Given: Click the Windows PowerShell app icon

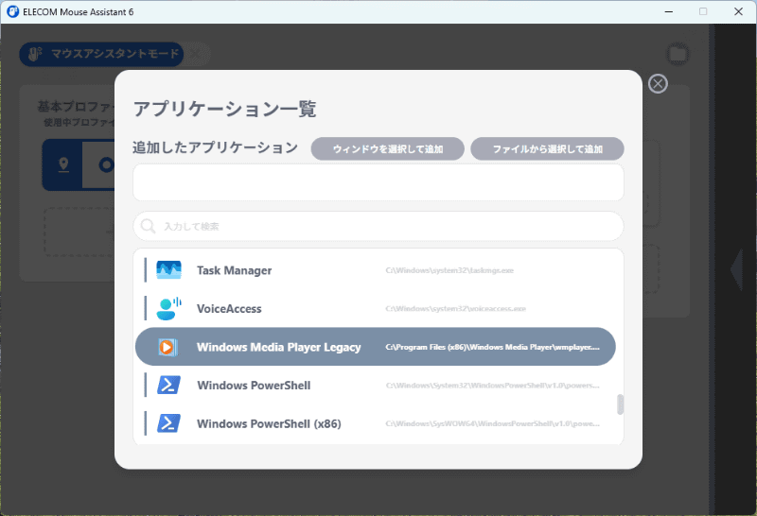Looking at the screenshot, I should 168,386.
